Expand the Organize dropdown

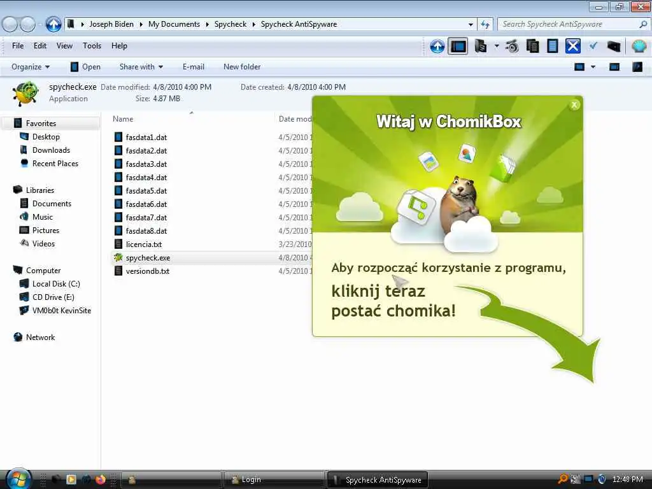click(31, 67)
